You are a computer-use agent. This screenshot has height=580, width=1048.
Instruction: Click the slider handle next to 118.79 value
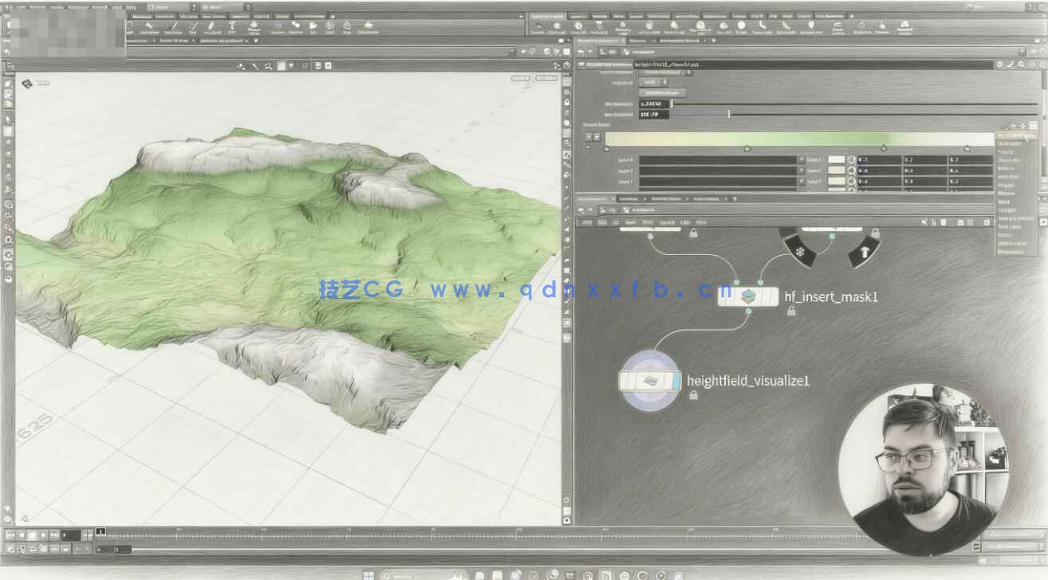pyautogui.click(x=728, y=114)
